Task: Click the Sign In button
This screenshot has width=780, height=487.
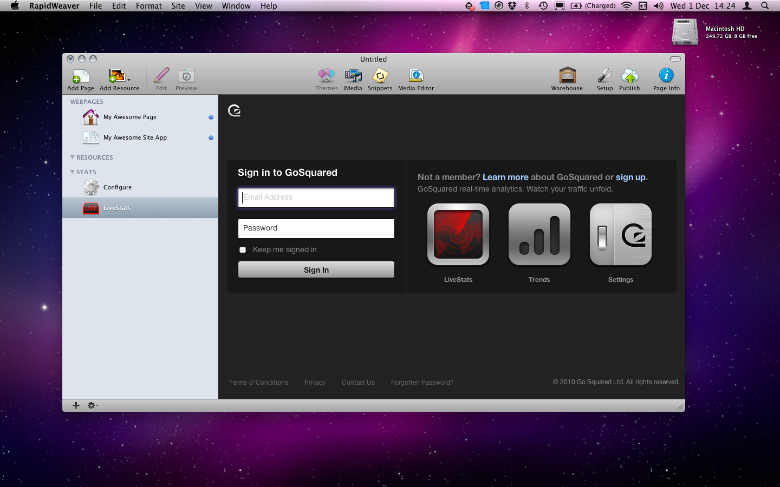Action: pos(316,269)
